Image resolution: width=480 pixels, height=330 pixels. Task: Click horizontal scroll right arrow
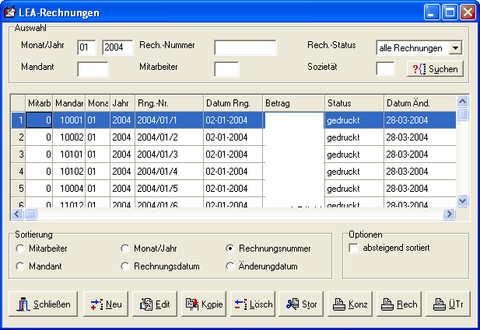[449, 214]
